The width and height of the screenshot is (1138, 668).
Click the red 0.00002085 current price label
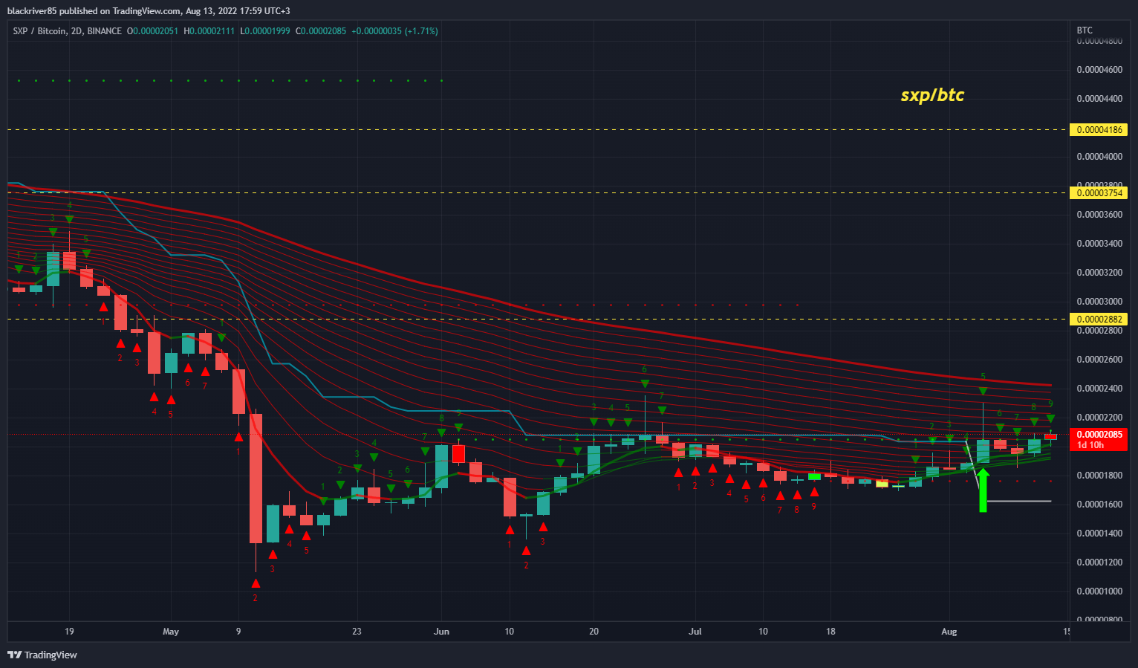pos(1098,434)
